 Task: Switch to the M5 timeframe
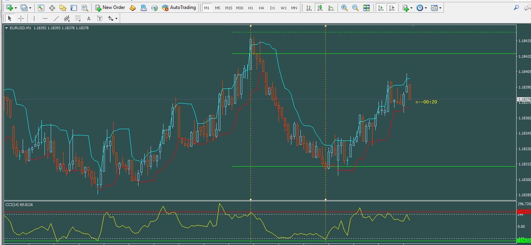(x=217, y=8)
